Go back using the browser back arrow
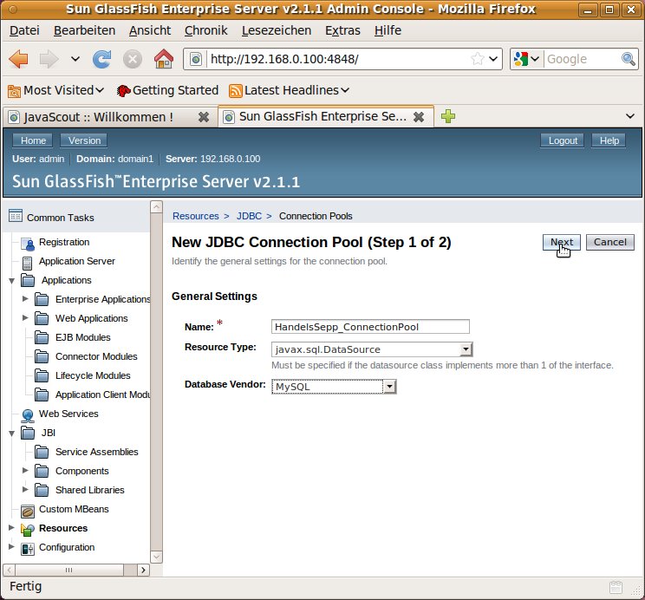The height and width of the screenshot is (600, 645). (x=20, y=59)
